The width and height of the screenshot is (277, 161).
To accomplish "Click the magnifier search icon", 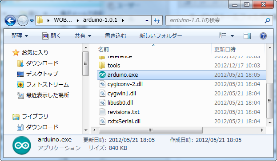I will point(267,20).
